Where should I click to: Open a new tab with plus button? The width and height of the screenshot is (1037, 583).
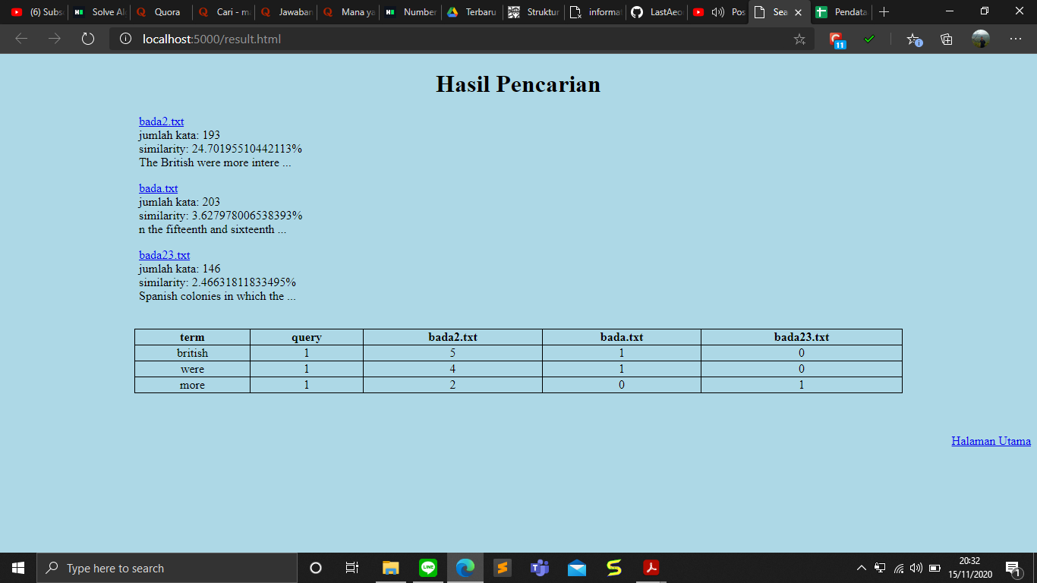coord(884,12)
